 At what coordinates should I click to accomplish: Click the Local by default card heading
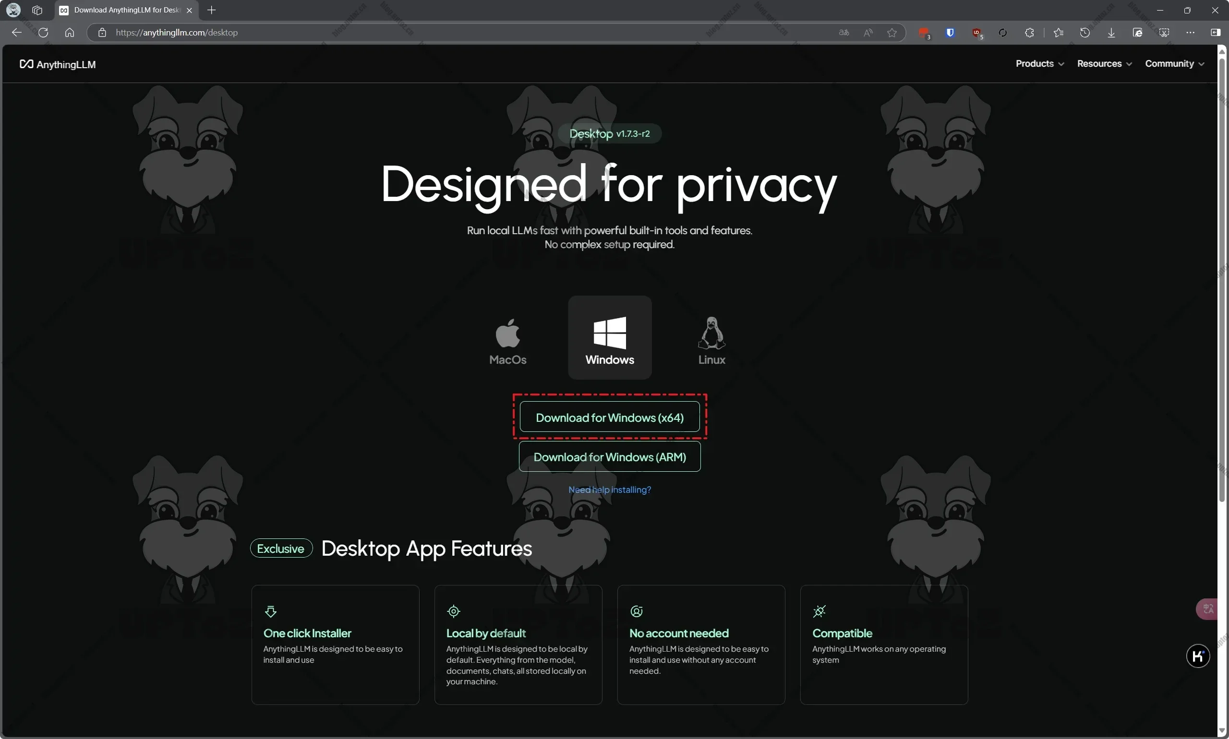486,633
